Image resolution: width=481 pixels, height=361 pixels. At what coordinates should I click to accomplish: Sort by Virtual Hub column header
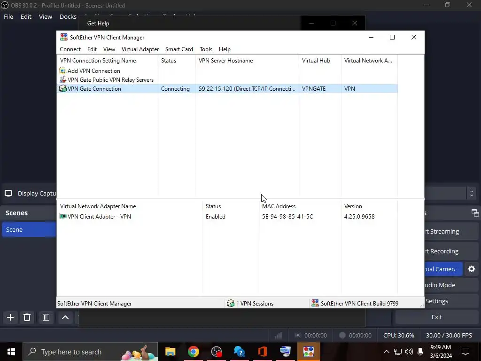point(320,61)
